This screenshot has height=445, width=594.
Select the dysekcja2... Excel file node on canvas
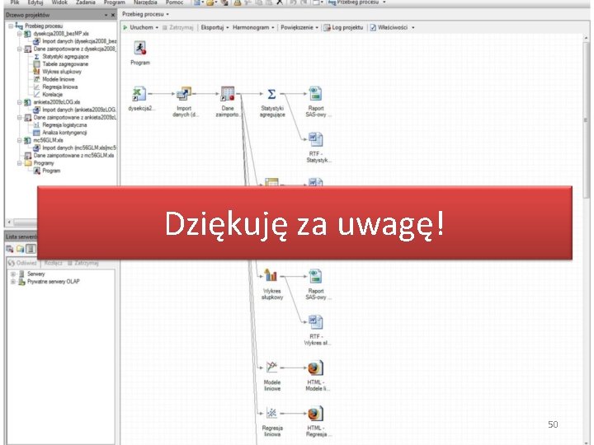(140, 98)
